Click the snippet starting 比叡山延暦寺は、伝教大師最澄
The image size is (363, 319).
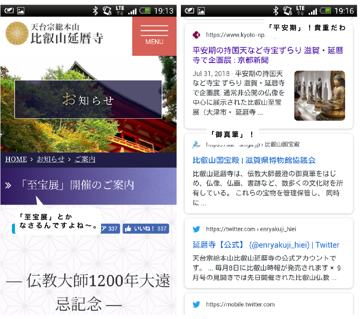(268, 188)
